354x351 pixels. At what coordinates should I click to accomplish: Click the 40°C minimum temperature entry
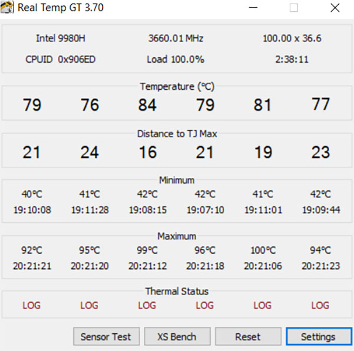pyautogui.click(x=32, y=194)
